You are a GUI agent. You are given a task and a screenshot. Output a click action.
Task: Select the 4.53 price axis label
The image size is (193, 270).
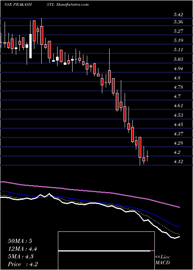coord(178,115)
